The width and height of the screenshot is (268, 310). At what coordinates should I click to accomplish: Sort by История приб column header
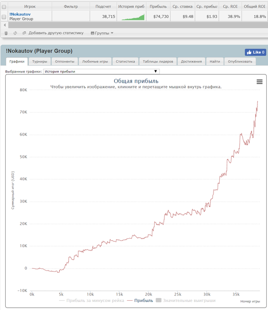[131, 7]
